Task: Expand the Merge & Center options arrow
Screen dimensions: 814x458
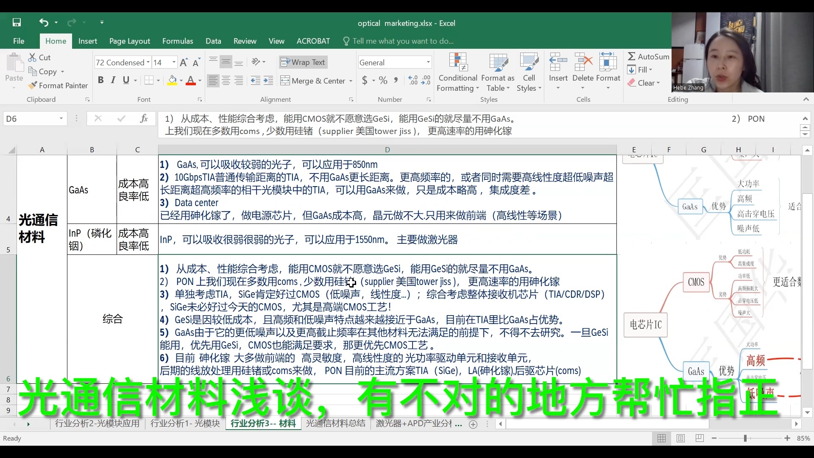Action: [351, 81]
